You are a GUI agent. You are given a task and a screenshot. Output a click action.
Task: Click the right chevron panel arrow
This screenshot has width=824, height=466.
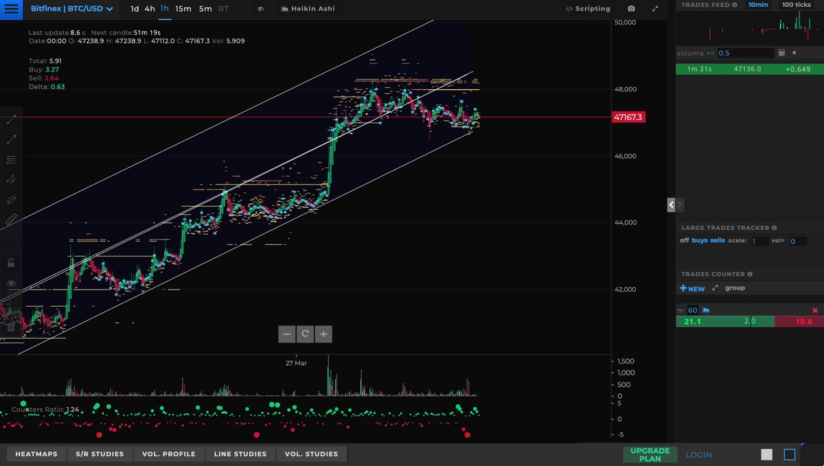680,205
